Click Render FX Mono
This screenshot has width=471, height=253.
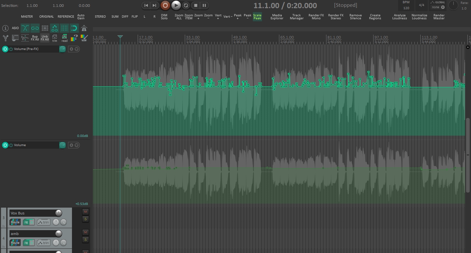point(316,17)
